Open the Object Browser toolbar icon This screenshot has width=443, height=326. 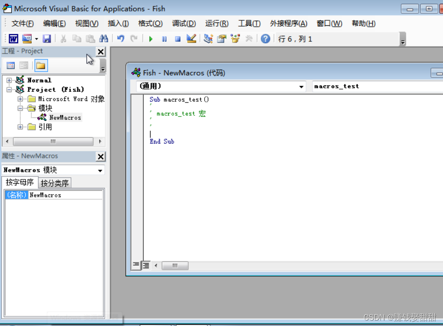(x=235, y=39)
